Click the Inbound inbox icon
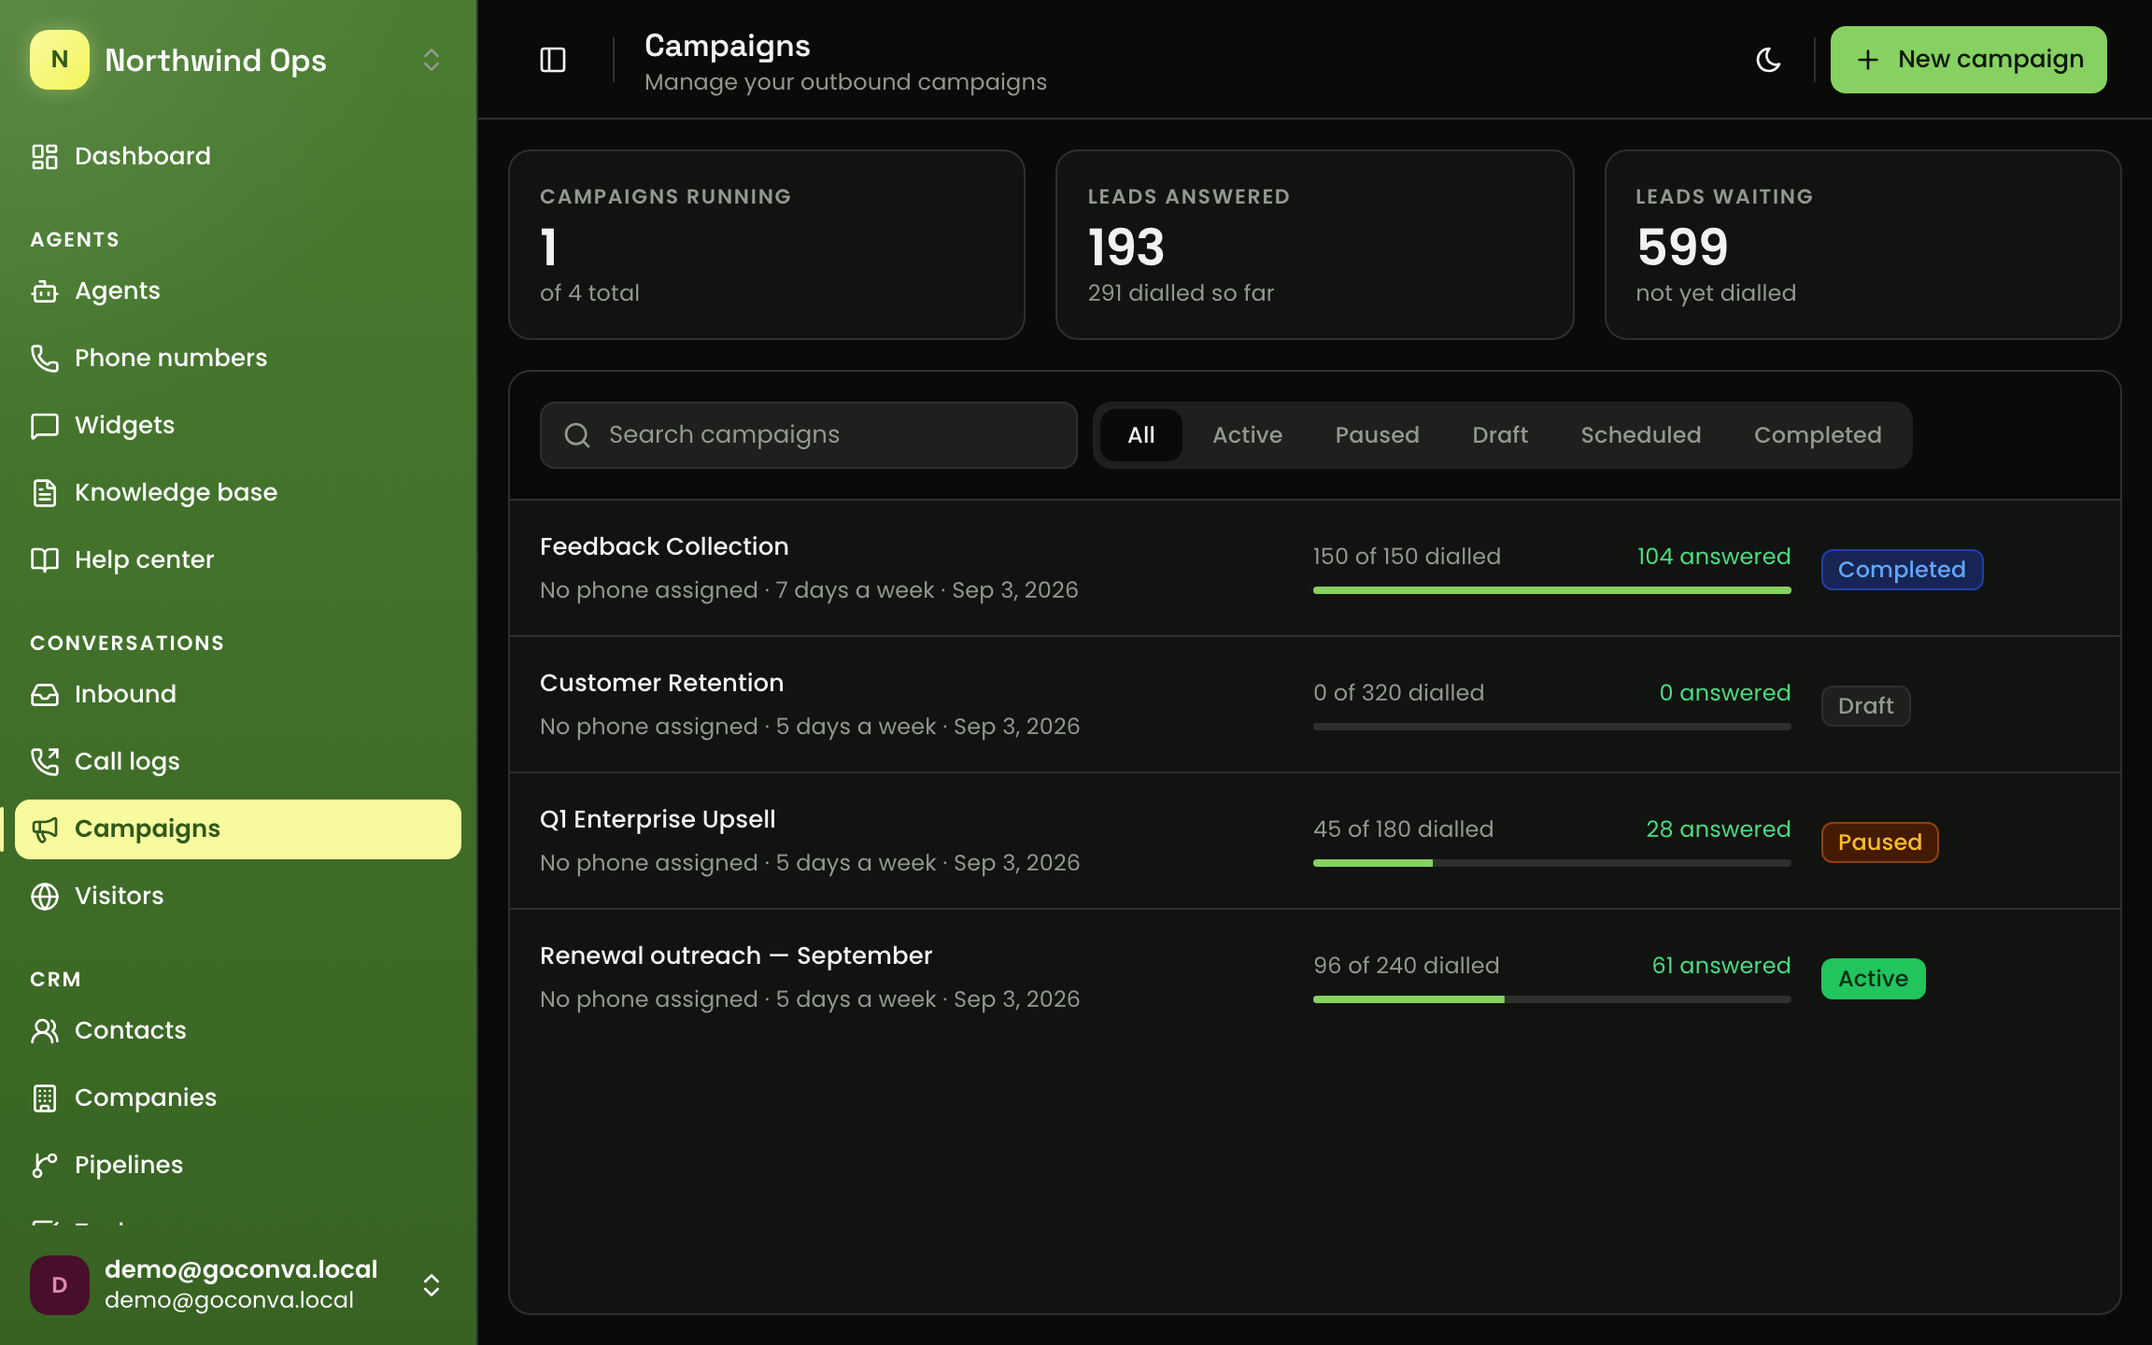This screenshot has height=1345, width=2152. pyautogui.click(x=45, y=694)
